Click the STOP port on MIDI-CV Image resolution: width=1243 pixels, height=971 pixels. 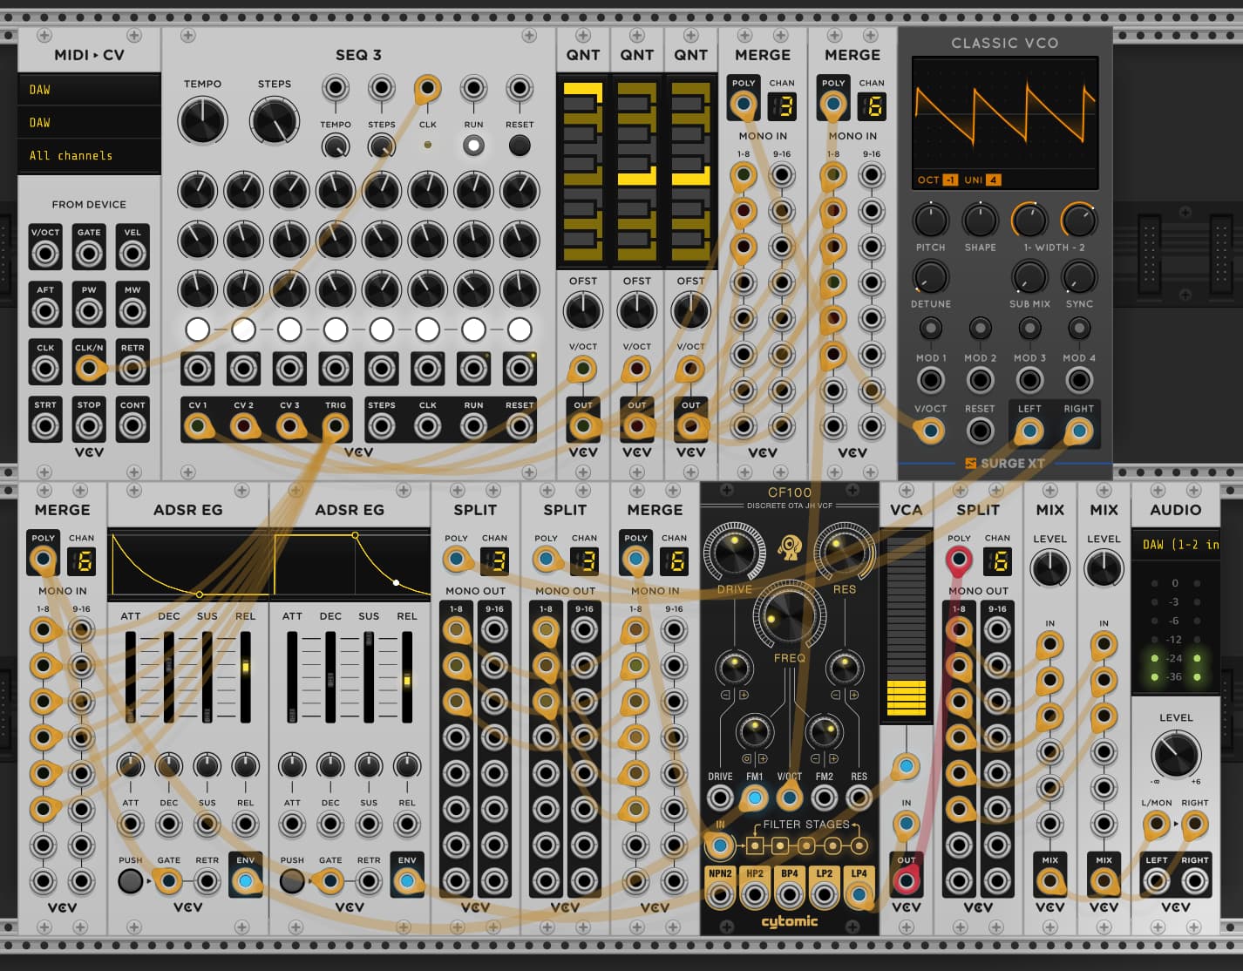coord(89,426)
